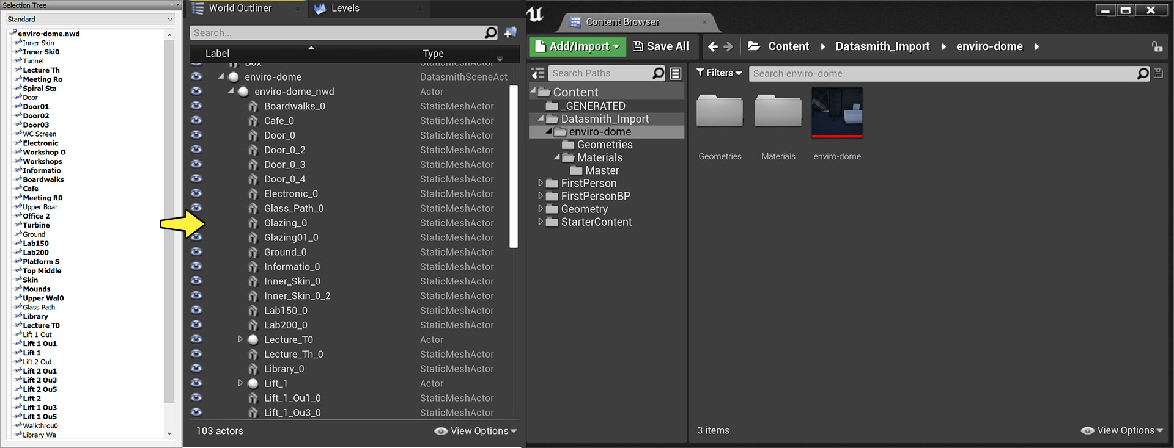The image size is (1174, 448).
Task: Collapse the enviro-dome scene actor in outliner
Action: (x=221, y=77)
